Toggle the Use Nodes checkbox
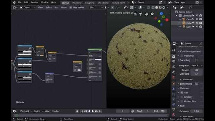This screenshot has height=121, width=215. pyautogui.click(x=71, y=7)
